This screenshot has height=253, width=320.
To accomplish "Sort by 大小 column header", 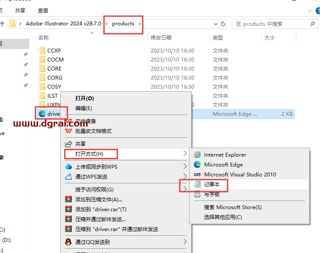I will click(x=269, y=37).
